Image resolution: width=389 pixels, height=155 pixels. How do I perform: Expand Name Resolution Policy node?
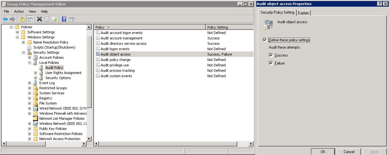24,42
